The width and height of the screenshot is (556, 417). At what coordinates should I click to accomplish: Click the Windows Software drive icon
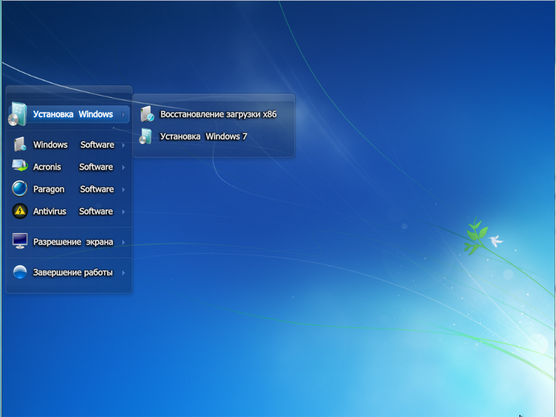[20, 145]
